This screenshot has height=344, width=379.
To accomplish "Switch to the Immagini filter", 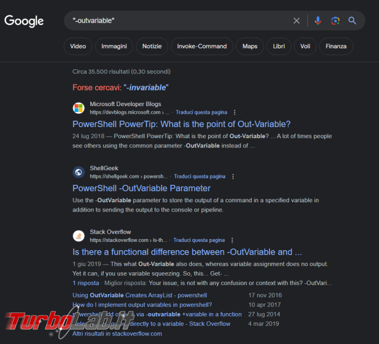I will [114, 46].
